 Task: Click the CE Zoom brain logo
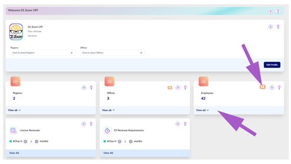coord(16,32)
